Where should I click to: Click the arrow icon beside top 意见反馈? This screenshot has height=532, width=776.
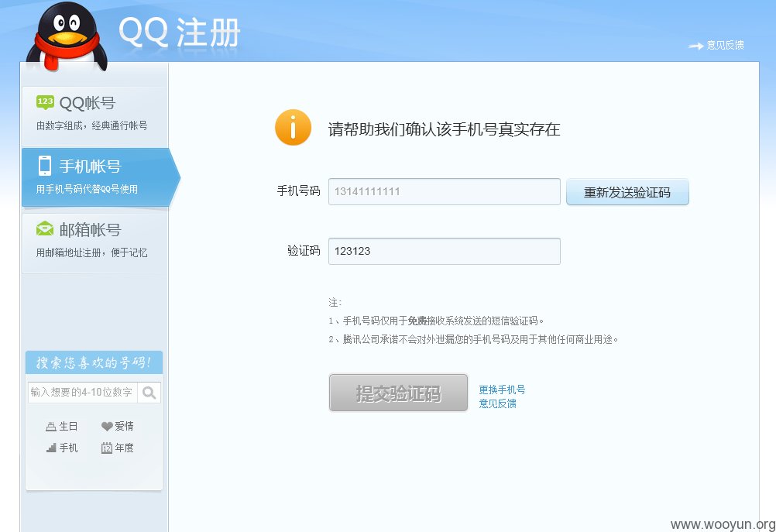click(x=695, y=46)
